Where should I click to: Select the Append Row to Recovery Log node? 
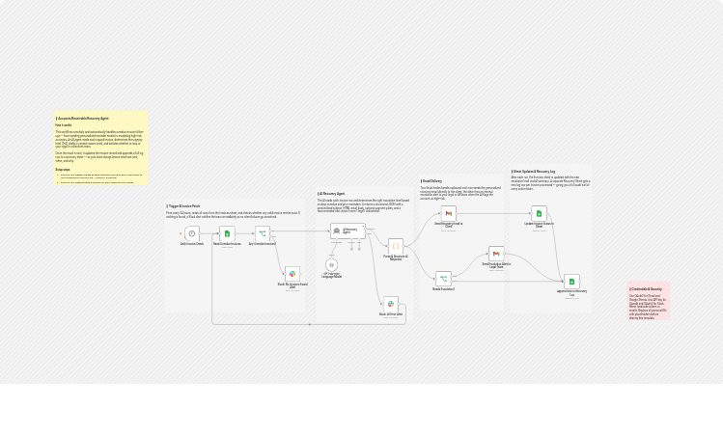pyautogui.click(x=571, y=282)
